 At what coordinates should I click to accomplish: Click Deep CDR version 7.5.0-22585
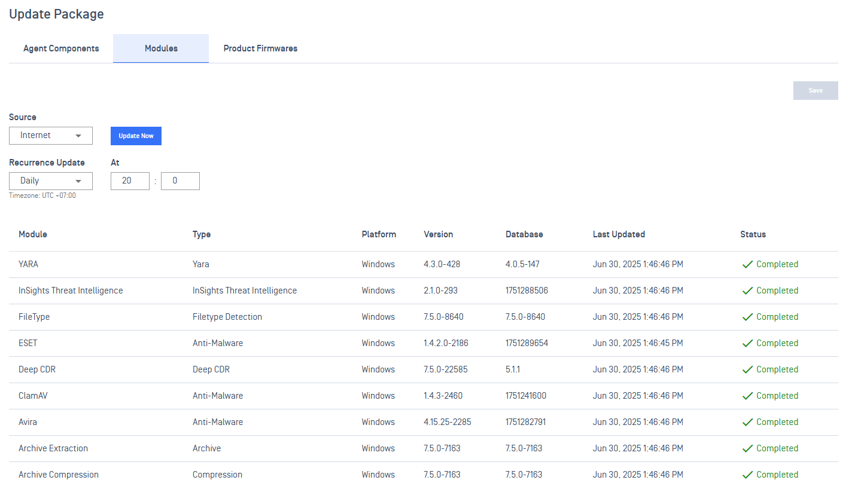446,369
